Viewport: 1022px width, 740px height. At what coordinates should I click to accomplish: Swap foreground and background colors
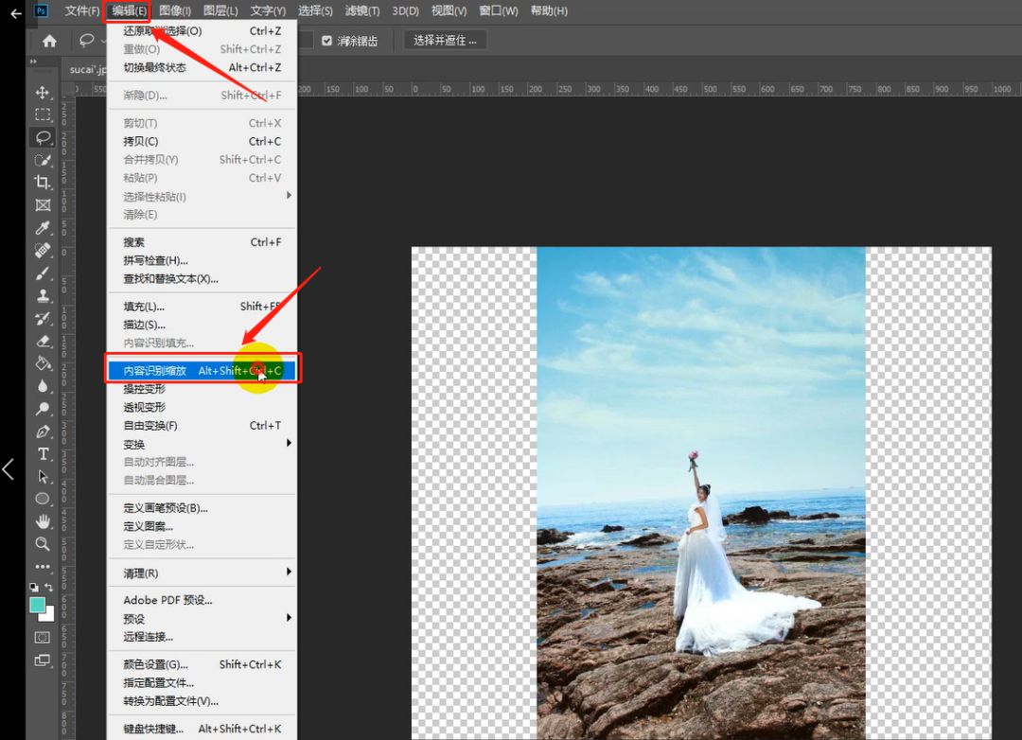pyautogui.click(x=48, y=587)
